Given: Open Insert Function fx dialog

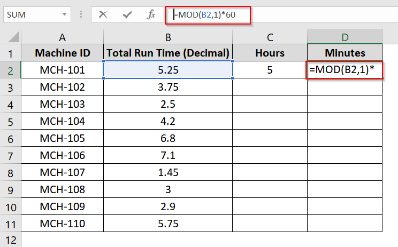Looking at the screenshot, I should click(151, 15).
